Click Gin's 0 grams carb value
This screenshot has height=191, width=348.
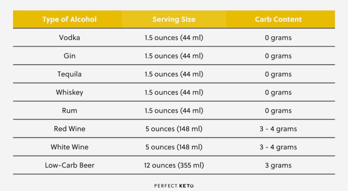(278, 56)
